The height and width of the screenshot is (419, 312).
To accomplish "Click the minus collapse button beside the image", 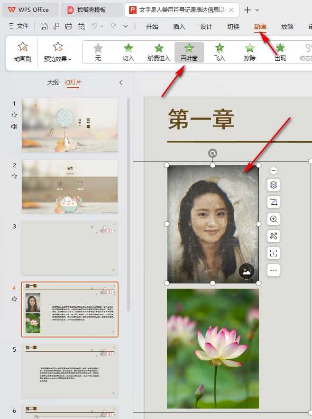I will point(274,171).
